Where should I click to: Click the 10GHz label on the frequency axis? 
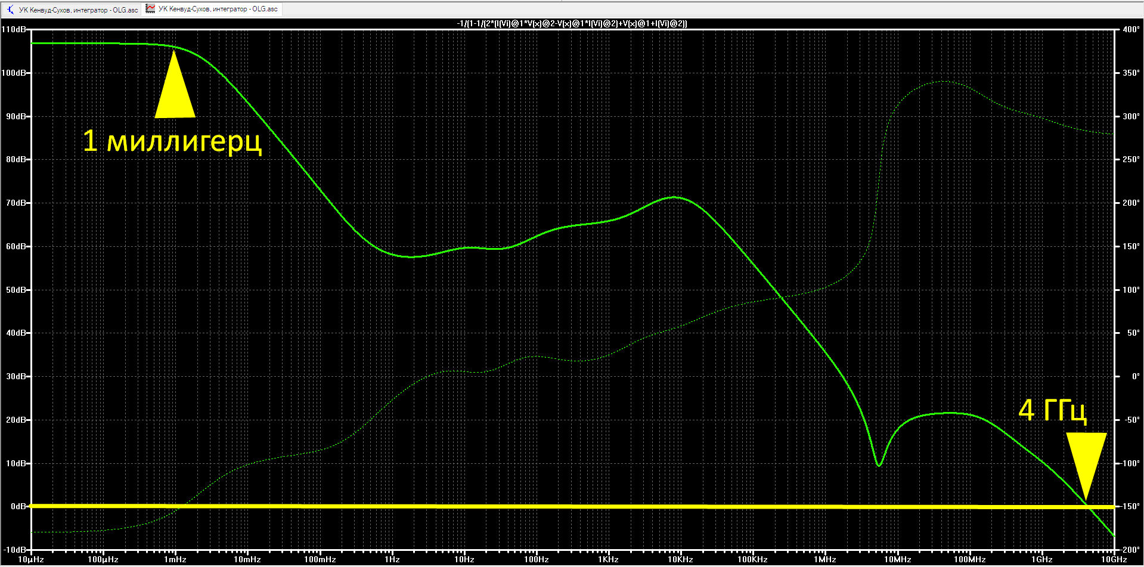point(1114,559)
